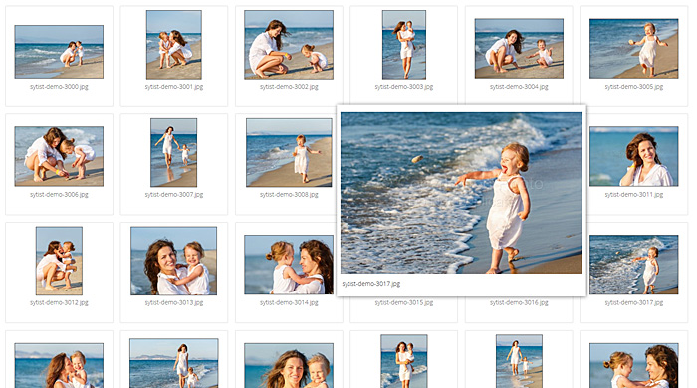The height and width of the screenshot is (388, 697).
Task: Open the small sytist-demo-3017.jpg grid thumbnail
Action: (634, 265)
